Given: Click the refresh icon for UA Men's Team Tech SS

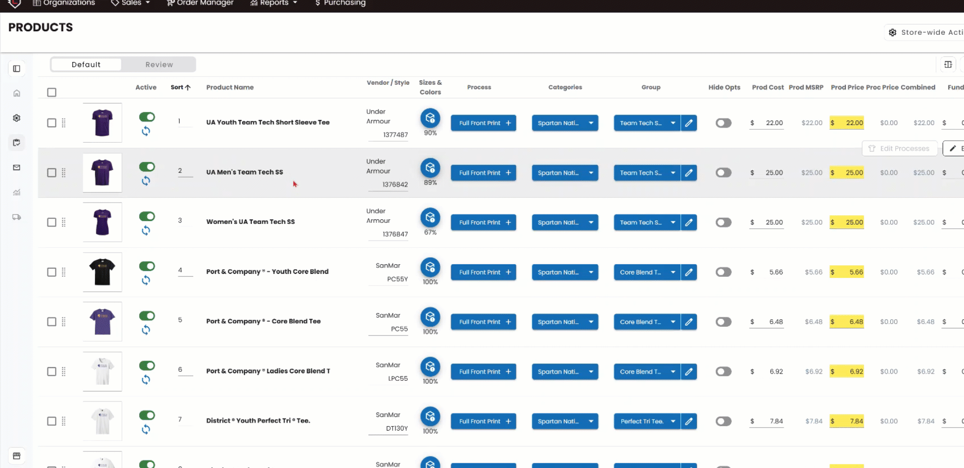Looking at the screenshot, I should tap(146, 181).
